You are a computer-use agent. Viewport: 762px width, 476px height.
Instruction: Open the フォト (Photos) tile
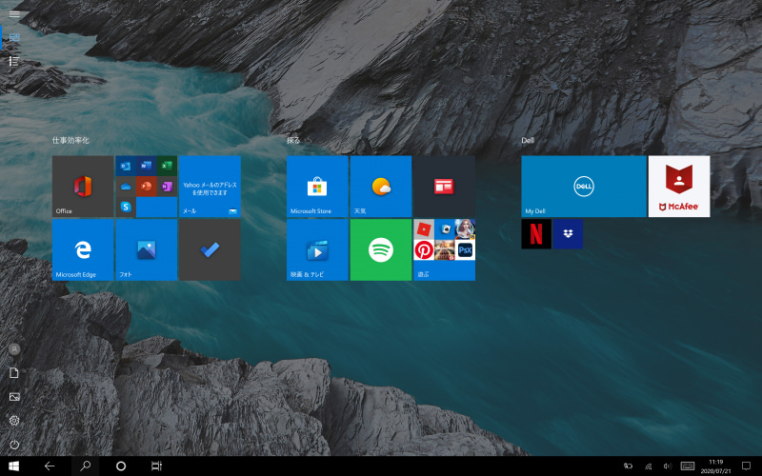point(147,249)
